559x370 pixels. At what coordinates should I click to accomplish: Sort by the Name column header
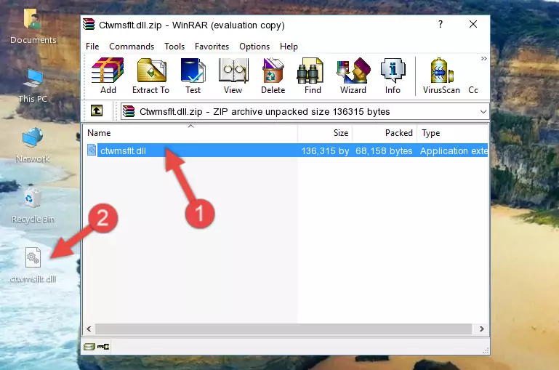[x=190, y=133]
